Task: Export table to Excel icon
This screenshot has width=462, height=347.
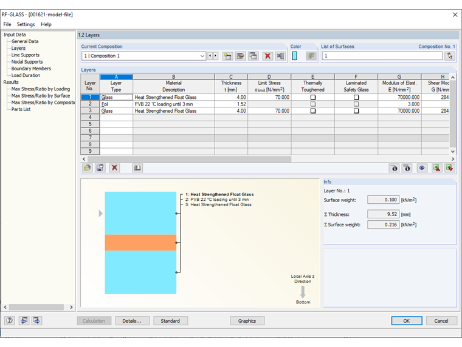Action: [x=436, y=168]
